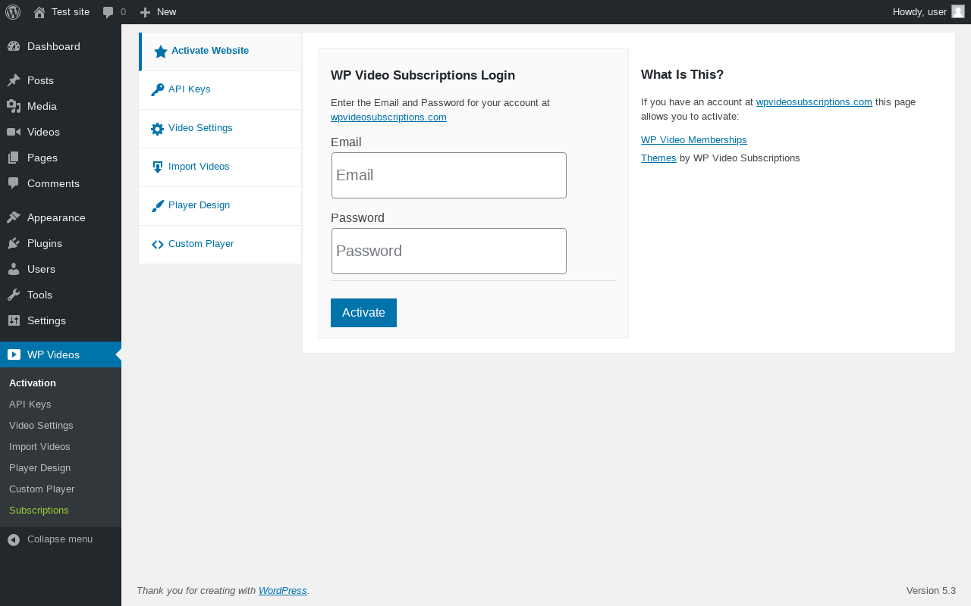Click the blue Activate button
The height and width of the screenshot is (606, 971).
363,313
